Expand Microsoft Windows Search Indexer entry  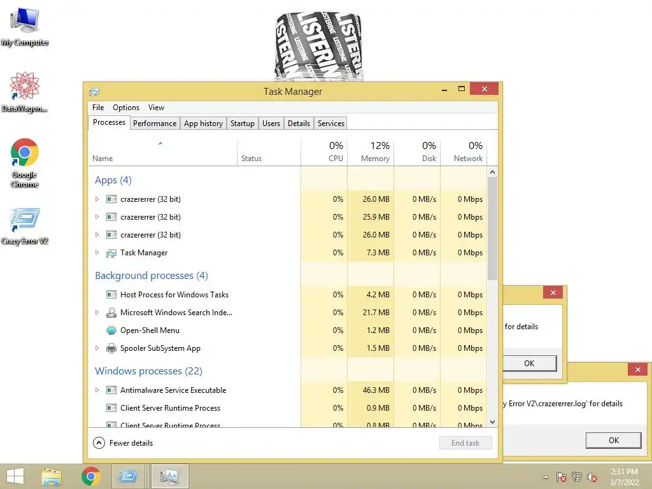97,313
